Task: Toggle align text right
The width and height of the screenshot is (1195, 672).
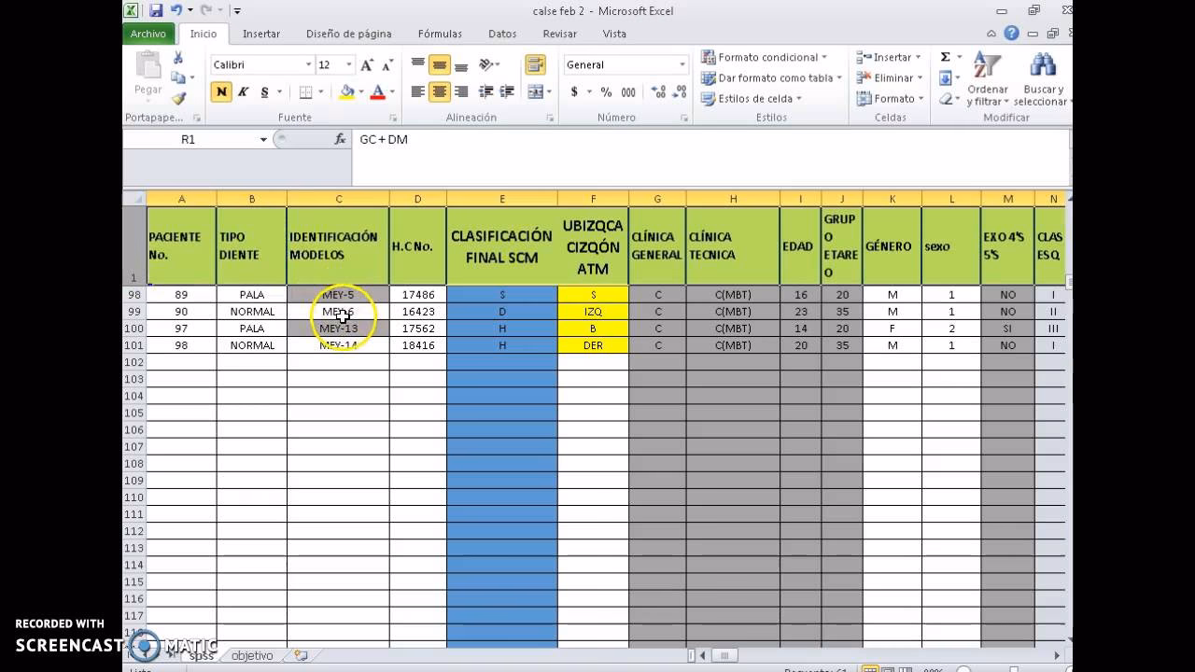Action: pos(460,91)
